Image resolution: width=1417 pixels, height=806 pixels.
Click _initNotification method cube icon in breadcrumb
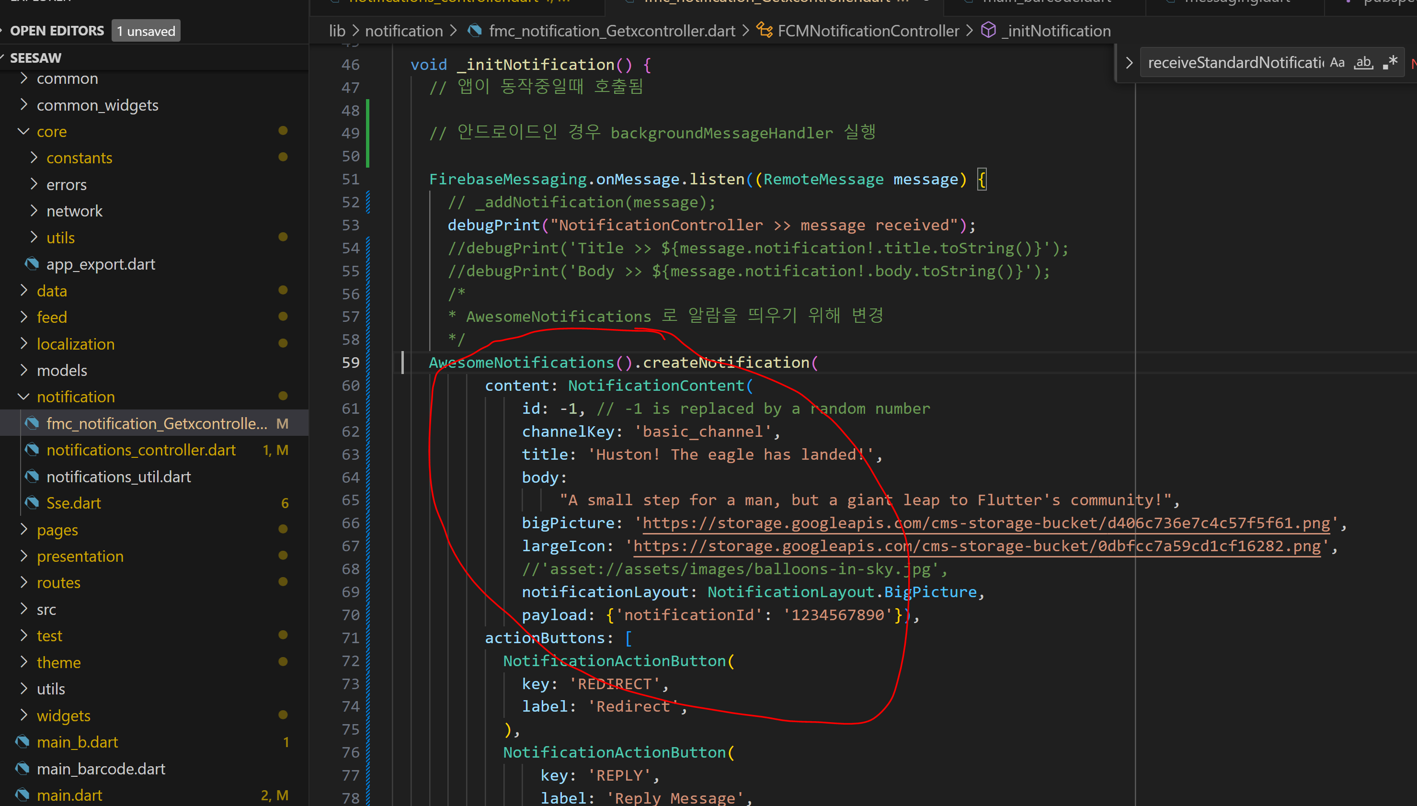coord(988,31)
